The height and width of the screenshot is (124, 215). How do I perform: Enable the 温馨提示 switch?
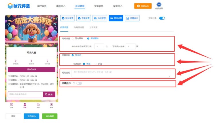[79, 84]
